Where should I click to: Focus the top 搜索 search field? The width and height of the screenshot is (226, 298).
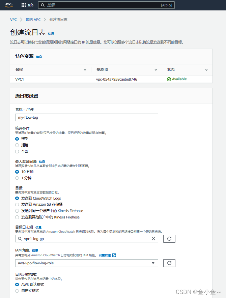click(106, 5)
